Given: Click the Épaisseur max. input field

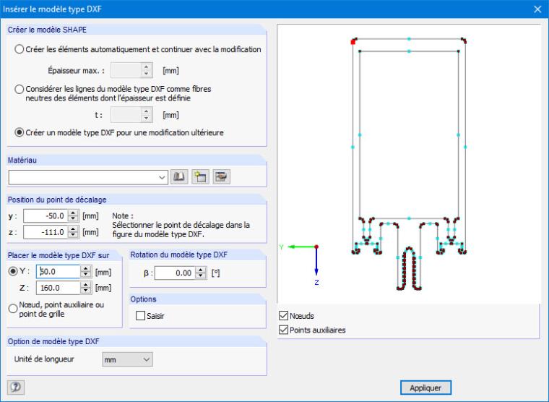Looking at the screenshot, I should [126, 70].
